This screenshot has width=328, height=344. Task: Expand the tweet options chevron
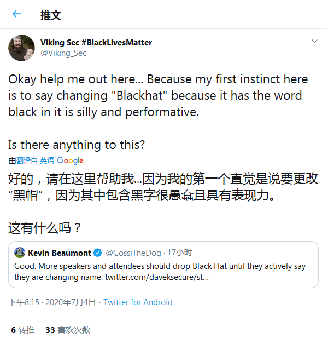314,42
